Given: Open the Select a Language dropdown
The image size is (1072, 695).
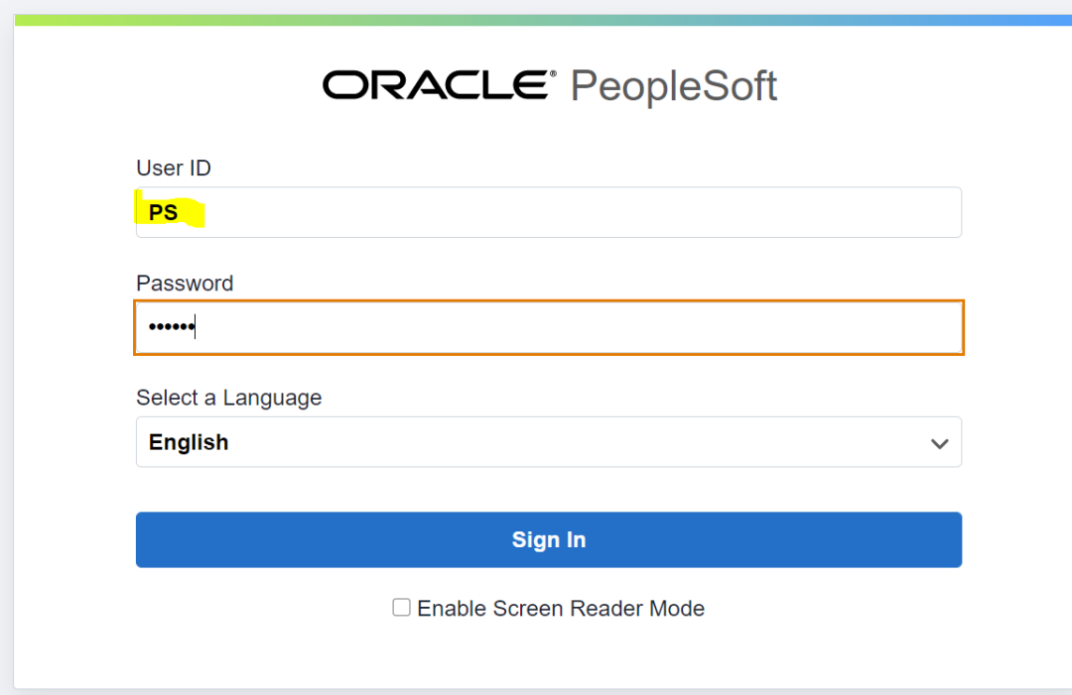Looking at the screenshot, I should point(548,442).
